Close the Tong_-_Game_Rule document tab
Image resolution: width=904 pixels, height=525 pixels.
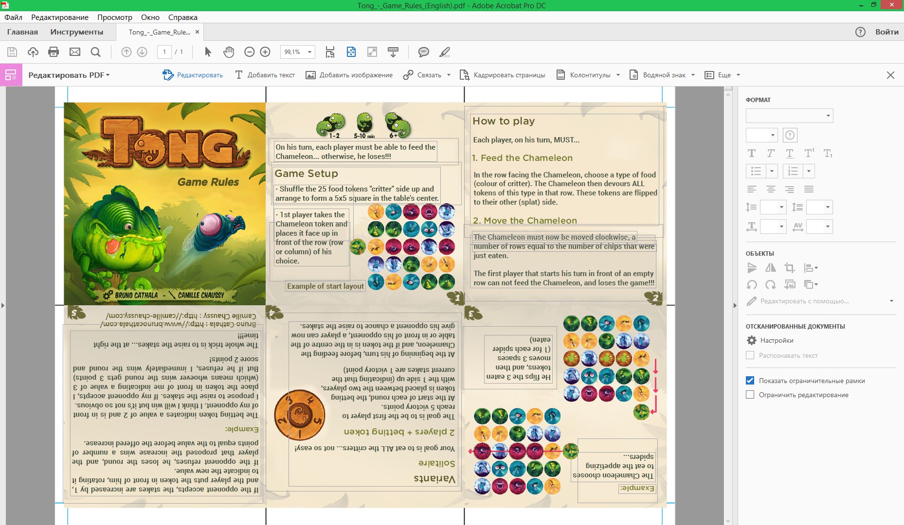coord(197,32)
